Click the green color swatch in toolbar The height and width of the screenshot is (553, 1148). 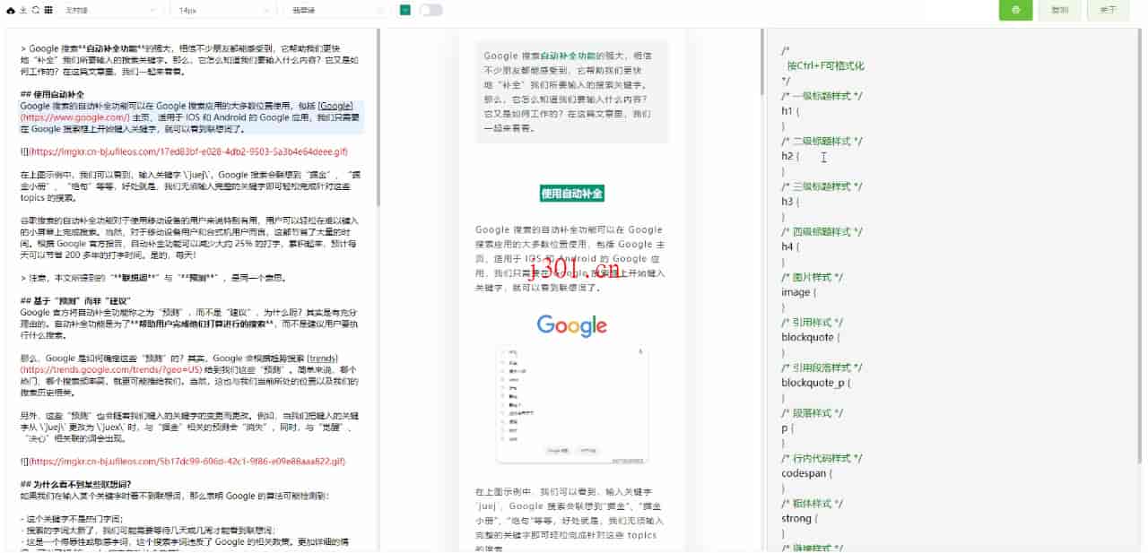pos(405,10)
